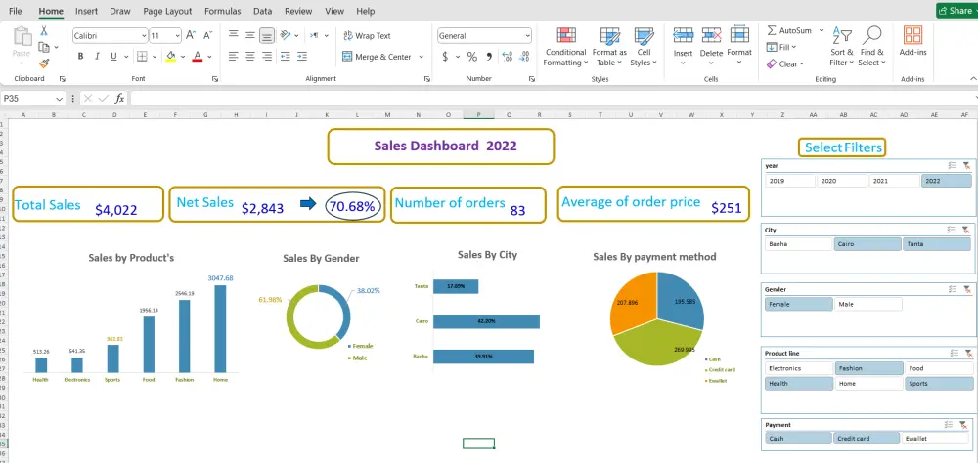Filter year slicer by 2021
This screenshot has width=978, height=463.
(894, 181)
